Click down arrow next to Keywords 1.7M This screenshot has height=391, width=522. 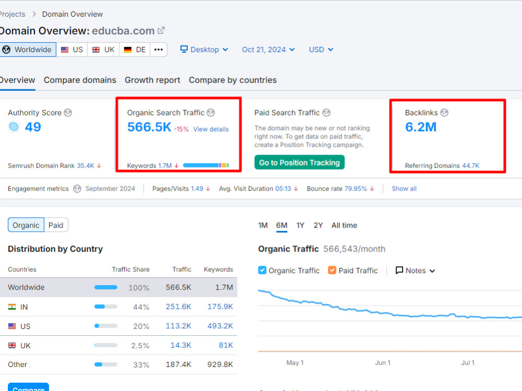[176, 165]
